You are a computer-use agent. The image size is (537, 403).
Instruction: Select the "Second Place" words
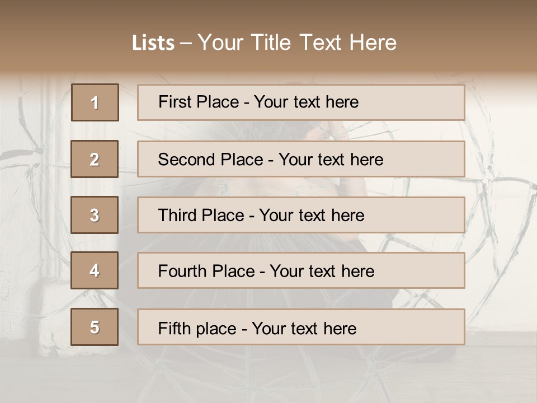pos(210,160)
